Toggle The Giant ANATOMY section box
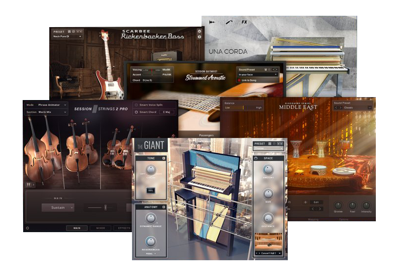The image size is (399, 276). (x=164, y=207)
